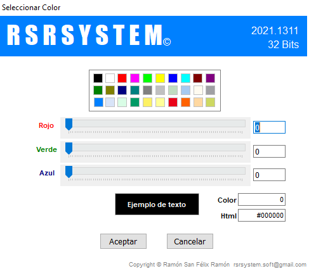This screenshot has height=271, width=309.
Task: Focus the Rojo value input field
Action: (x=269, y=127)
